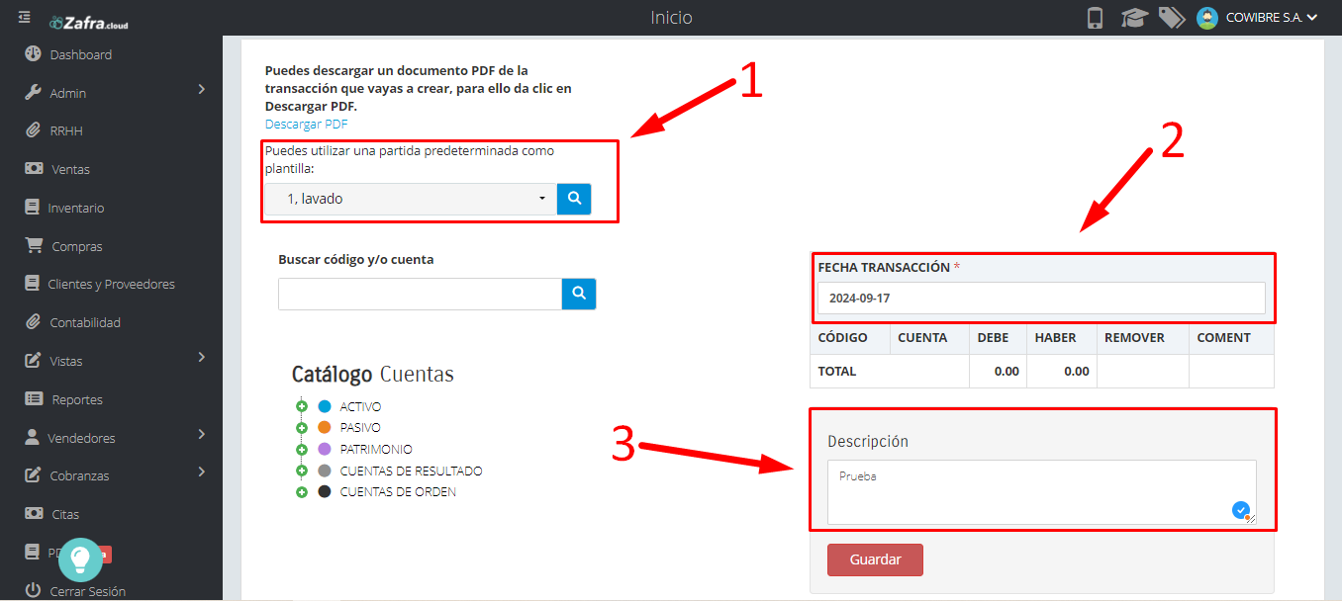Open the graduation cap tutorials icon
This screenshot has height=601, width=1342.
pyautogui.click(x=1134, y=18)
